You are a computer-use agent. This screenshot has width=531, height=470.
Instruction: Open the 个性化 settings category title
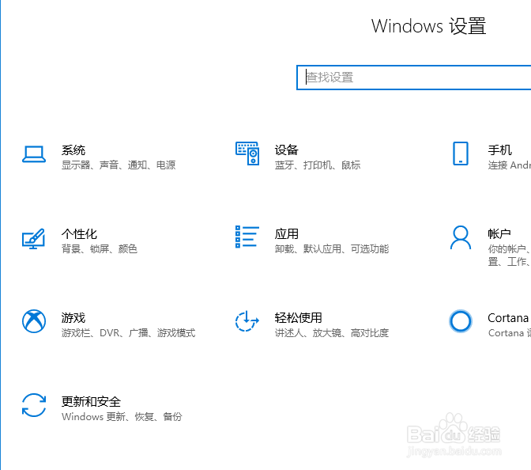click(79, 234)
